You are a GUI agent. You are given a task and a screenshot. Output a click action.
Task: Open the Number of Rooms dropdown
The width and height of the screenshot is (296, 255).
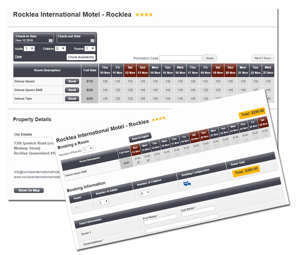point(88,149)
